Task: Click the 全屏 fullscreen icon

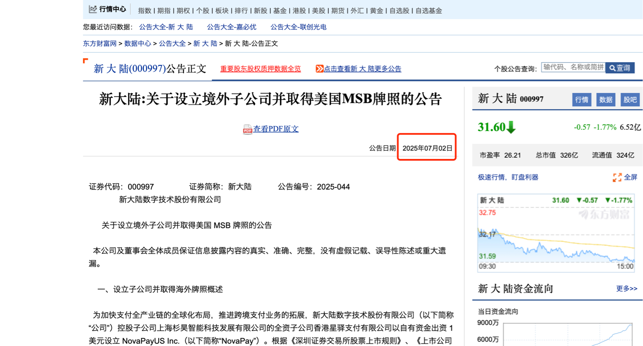Action: point(617,178)
